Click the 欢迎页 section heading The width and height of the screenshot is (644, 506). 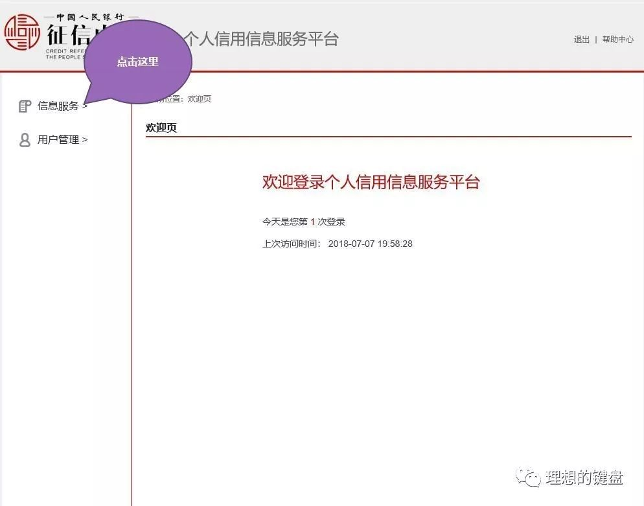pos(161,128)
